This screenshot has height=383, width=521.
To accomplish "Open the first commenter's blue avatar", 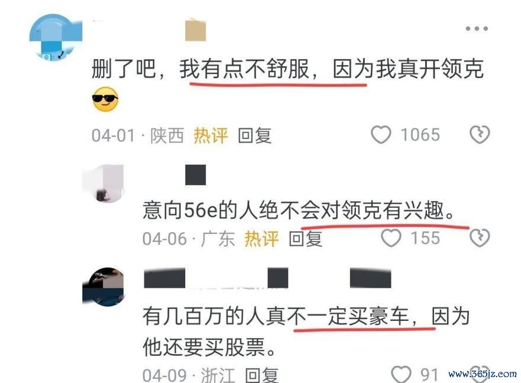I will pyautogui.click(x=56, y=37).
